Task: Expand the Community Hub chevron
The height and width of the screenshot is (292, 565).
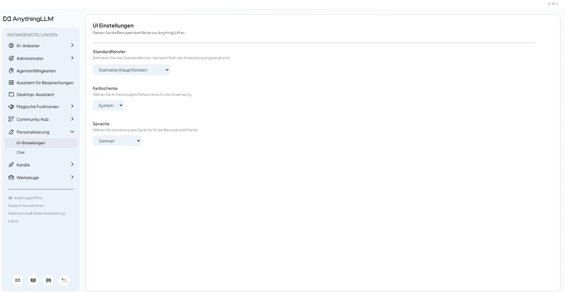Action: click(72, 119)
